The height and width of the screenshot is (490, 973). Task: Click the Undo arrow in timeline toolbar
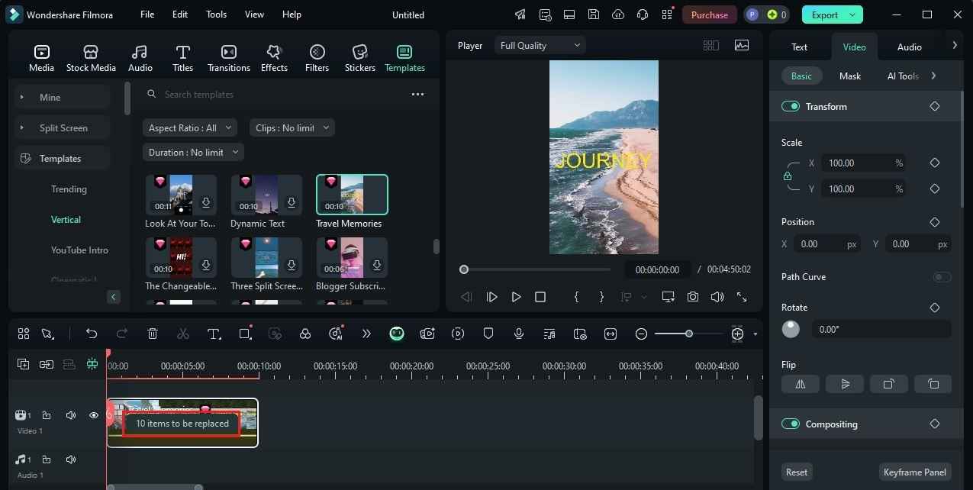click(x=92, y=334)
